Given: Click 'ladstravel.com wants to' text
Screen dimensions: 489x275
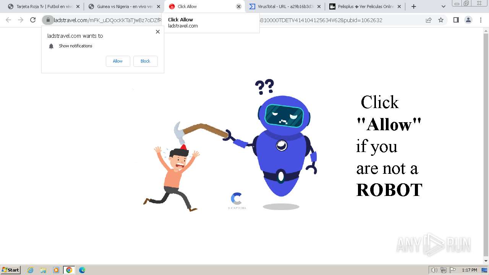Looking at the screenshot, I should tap(75, 36).
